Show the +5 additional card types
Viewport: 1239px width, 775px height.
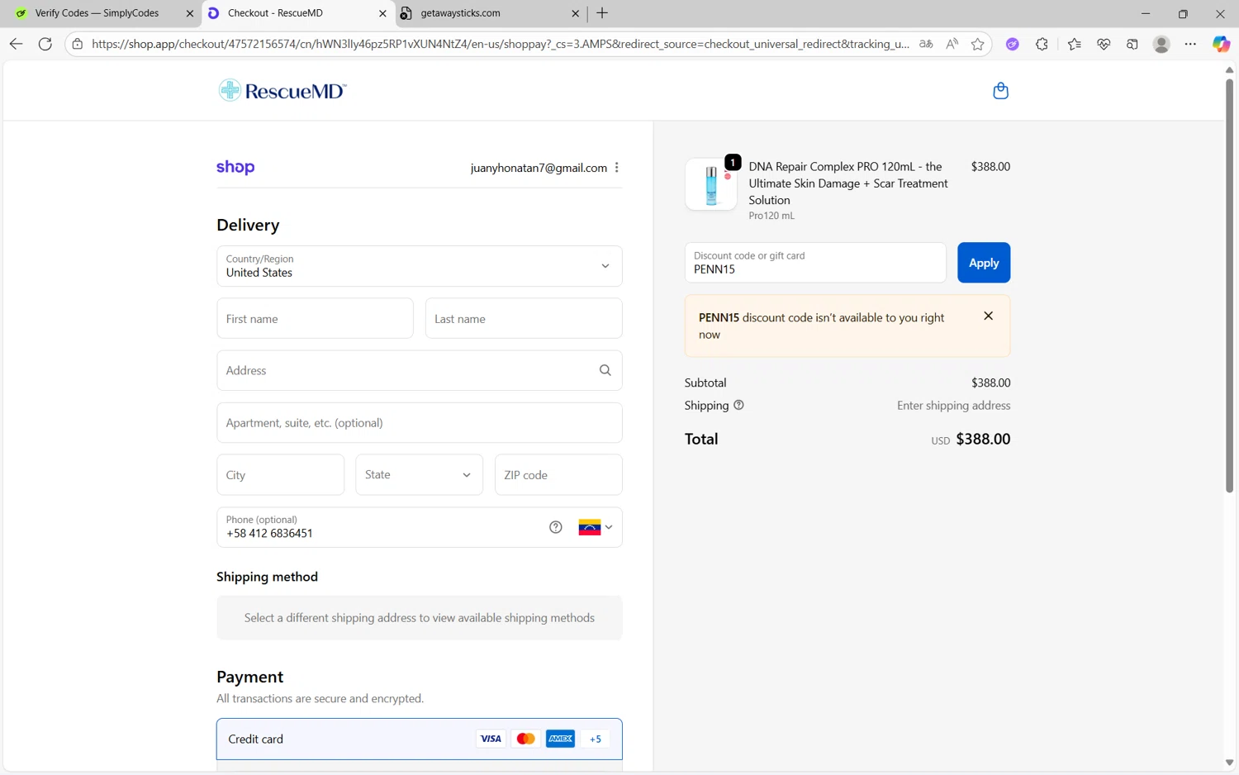coord(596,739)
